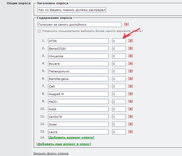The image size is (182, 156).
Task: Delete the AT0N answer option
Action: click(131, 41)
